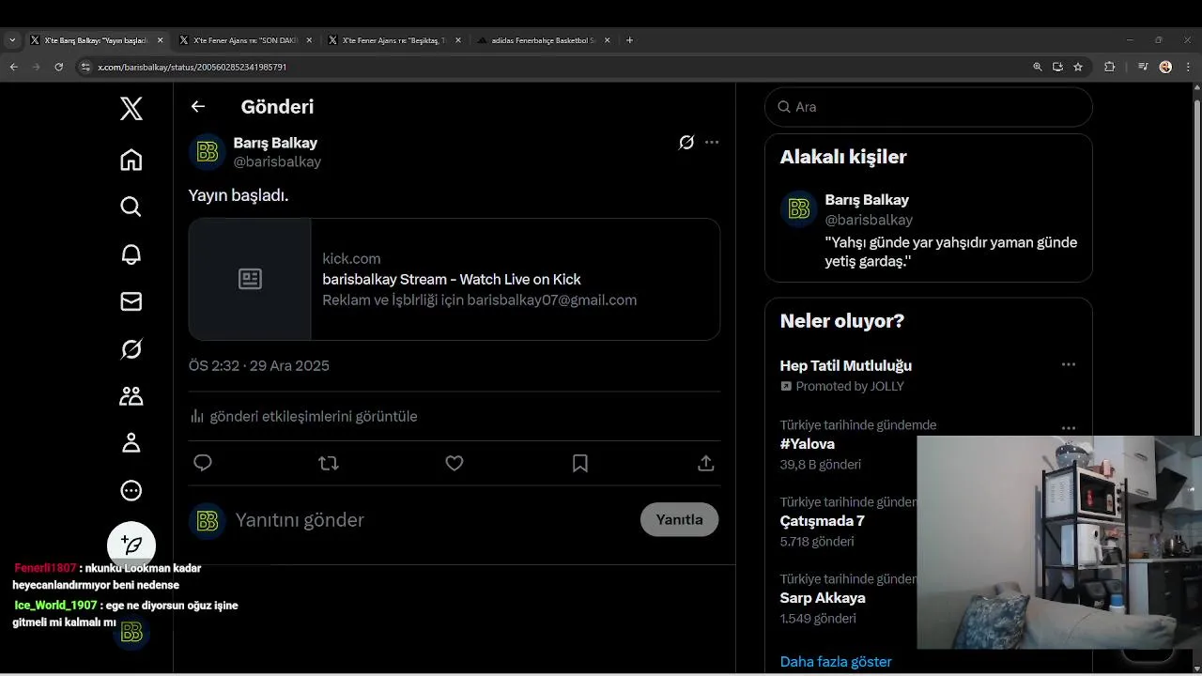The width and height of the screenshot is (1202, 676).
Task: Click the Yanıtla button
Action: [x=679, y=520]
